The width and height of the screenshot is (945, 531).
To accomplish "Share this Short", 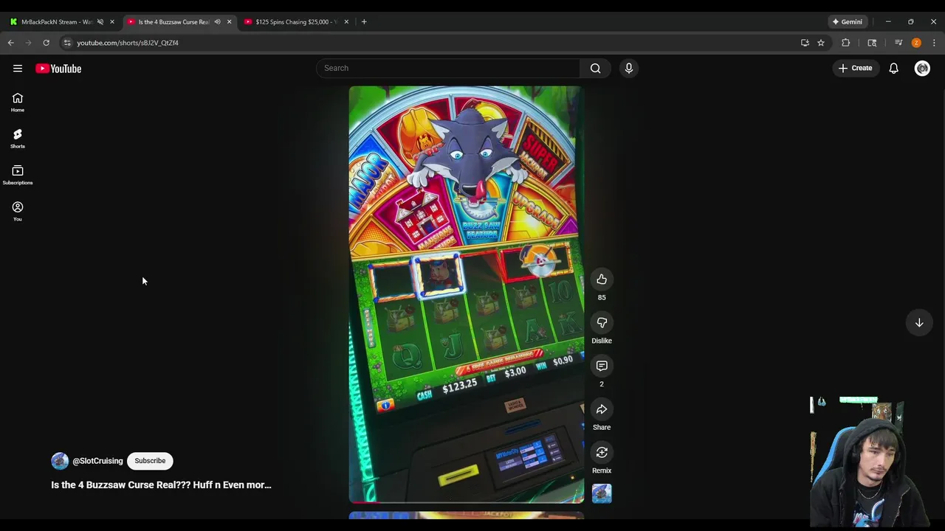I will coord(602,409).
